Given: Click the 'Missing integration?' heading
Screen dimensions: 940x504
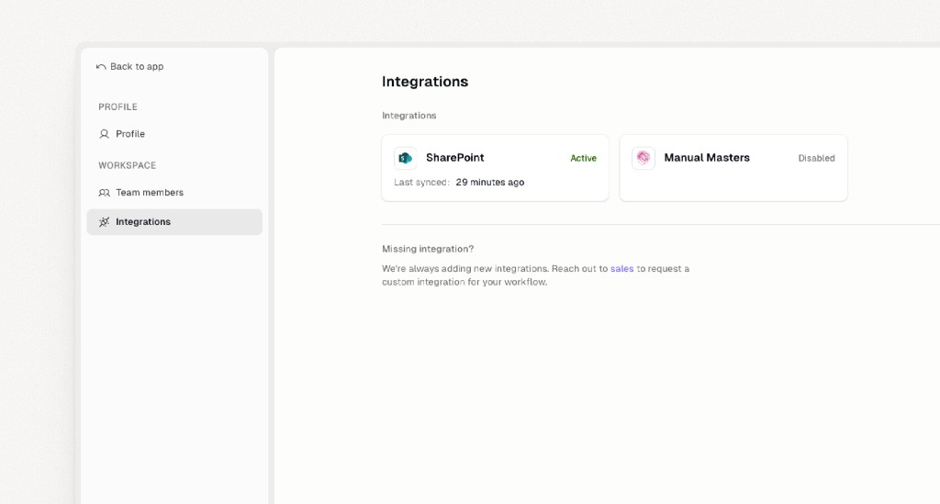Looking at the screenshot, I should [x=428, y=249].
